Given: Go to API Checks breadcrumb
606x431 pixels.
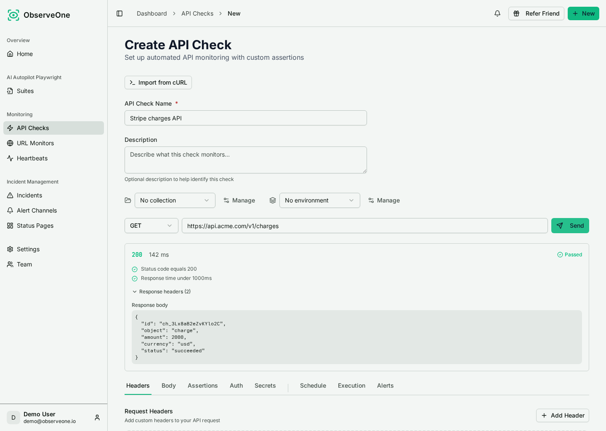Looking at the screenshot, I should pyautogui.click(x=197, y=13).
